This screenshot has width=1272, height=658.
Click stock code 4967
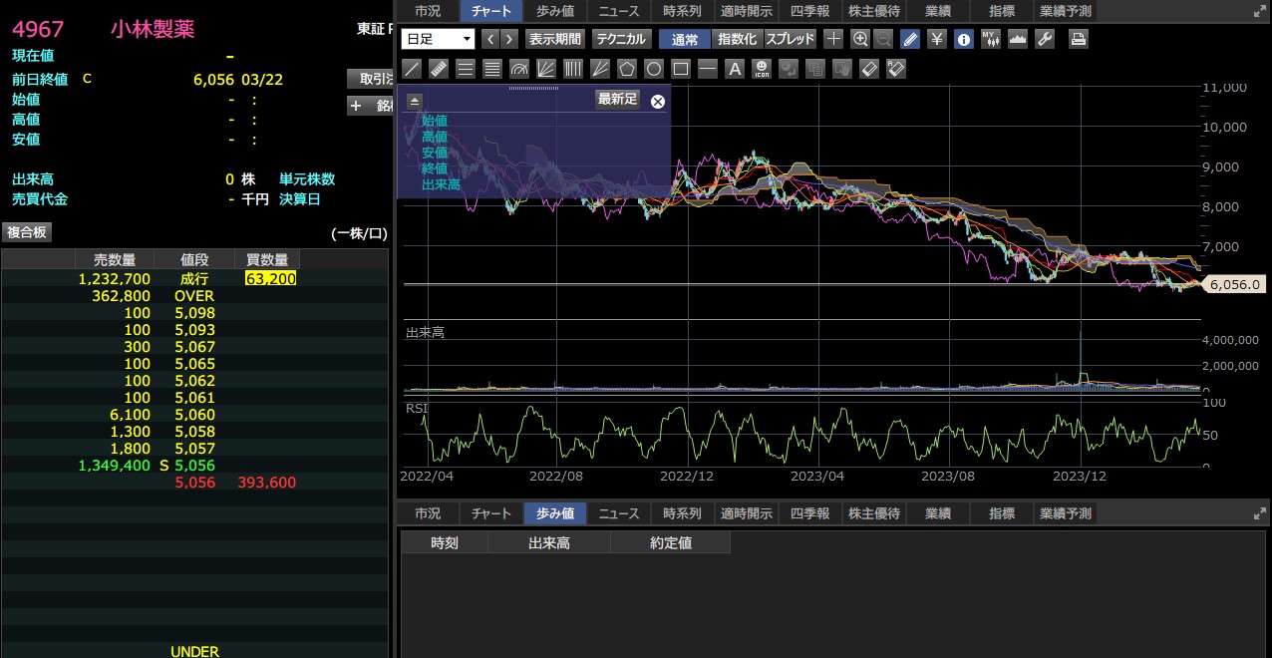(x=38, y=29)
